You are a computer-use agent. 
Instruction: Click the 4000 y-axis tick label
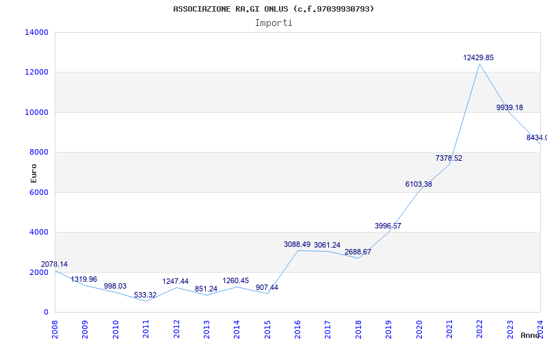click(39, 232)
